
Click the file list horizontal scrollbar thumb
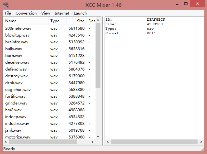coord(43,142)
